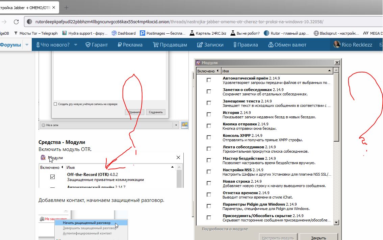Open the dropdown arrow beside Что нового?
This screenshot has height=240, width=383.
(x=76, y=45)
